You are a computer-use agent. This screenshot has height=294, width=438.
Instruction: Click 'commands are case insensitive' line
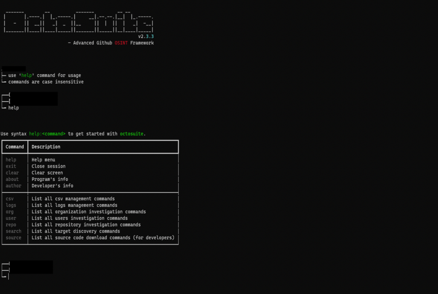(46, 82)
